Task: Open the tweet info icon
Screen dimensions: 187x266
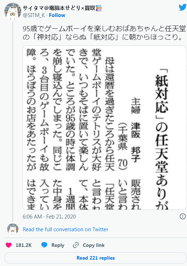Action: coord(182,216)
